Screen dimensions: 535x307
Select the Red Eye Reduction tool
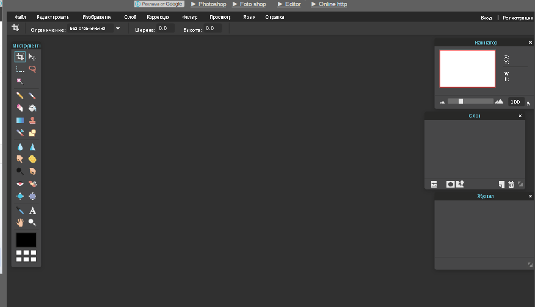[x=20, y=184]
